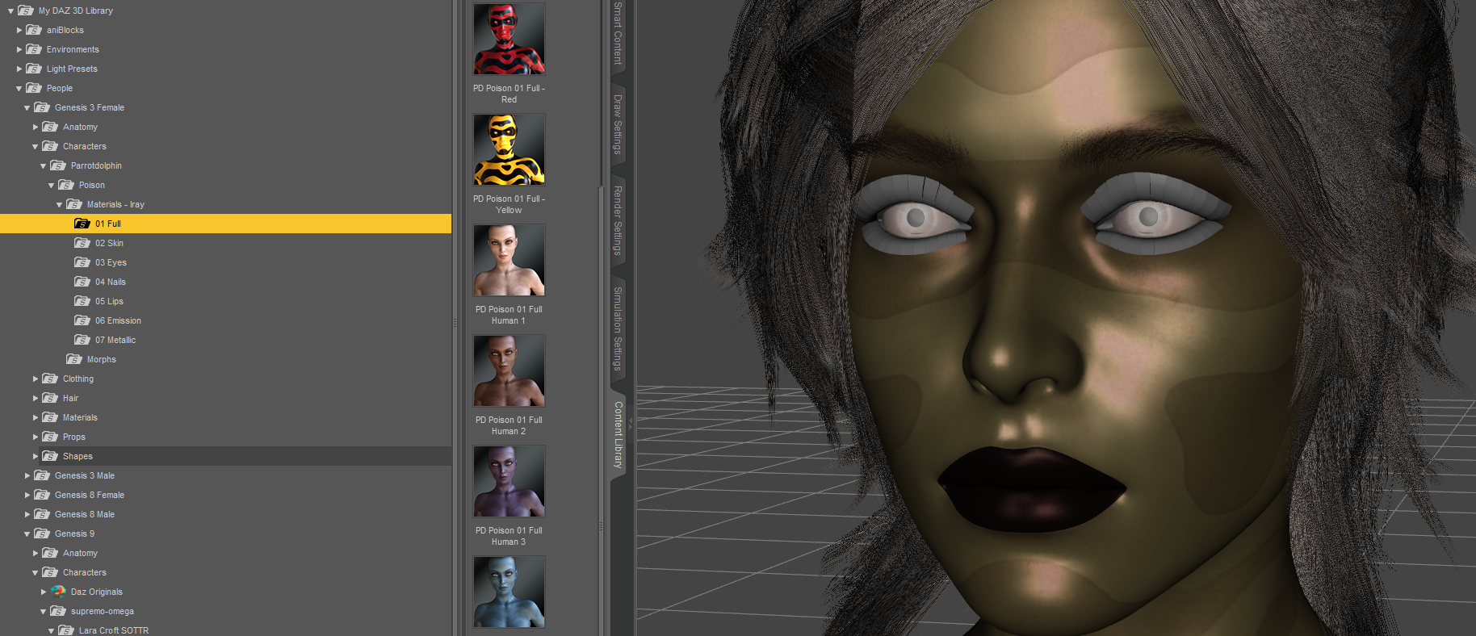Screen dimensions: 1476x636
Task: Click the folder icon beside Genesis 8 Male
Action: (42, 514)
